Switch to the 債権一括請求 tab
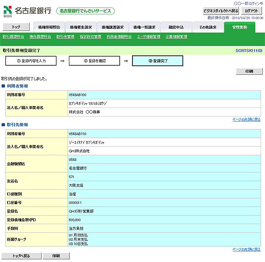 [144, 27]
